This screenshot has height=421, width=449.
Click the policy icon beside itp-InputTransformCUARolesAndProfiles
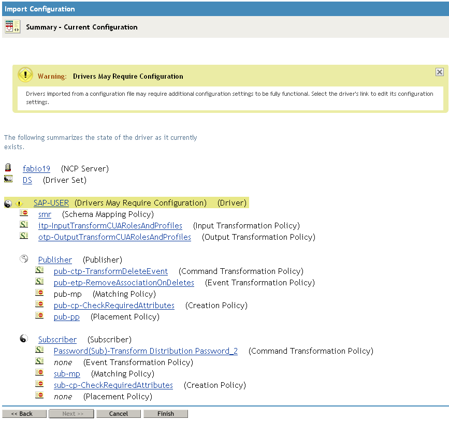click(x=24, y=225)
